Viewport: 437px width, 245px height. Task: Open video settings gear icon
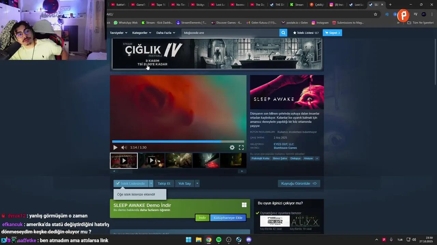pos(232,147)
